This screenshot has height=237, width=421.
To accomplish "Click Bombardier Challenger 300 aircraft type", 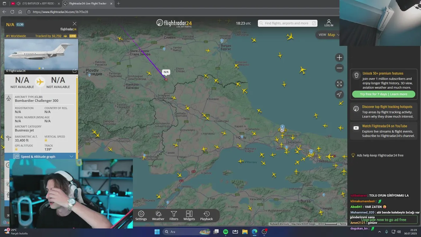I will [x=37, y=101].
